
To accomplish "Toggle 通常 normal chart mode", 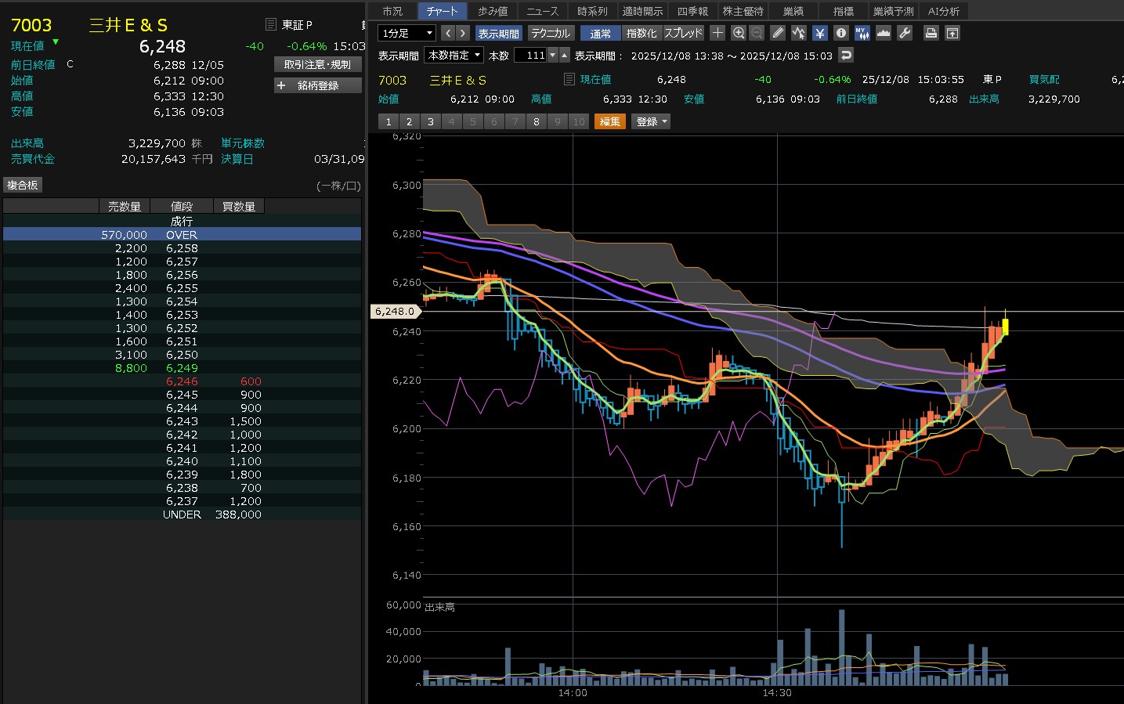I will (x=600, y=33).
